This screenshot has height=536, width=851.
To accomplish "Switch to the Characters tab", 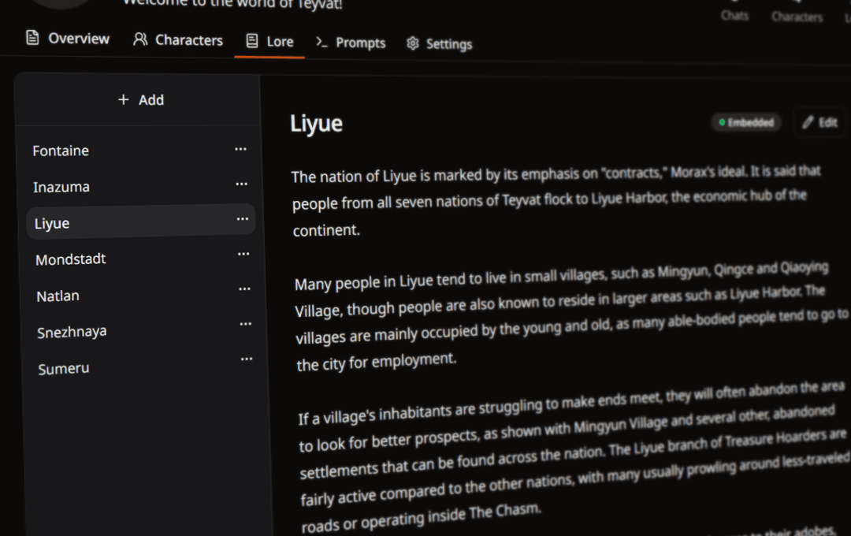I will pyautogui.click(x=178, y=39).
